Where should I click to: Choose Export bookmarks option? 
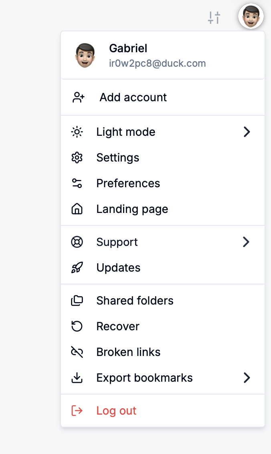(x=163, y=378)
